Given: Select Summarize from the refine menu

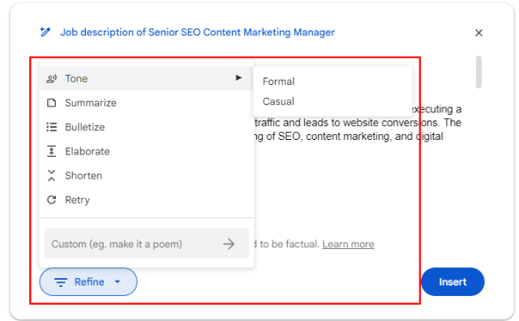Looking at the screenshot, I should [x=146, y=103].
